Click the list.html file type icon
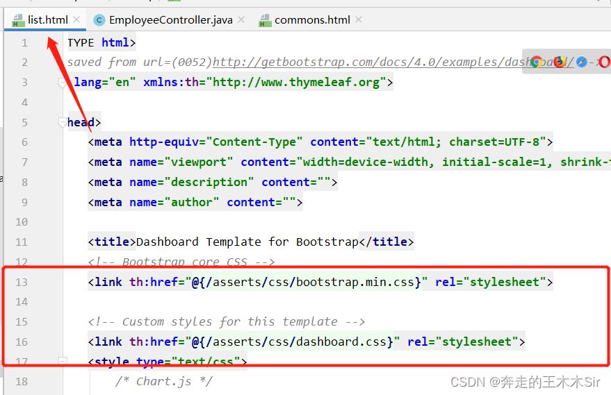611x395 pixels. 18,20
